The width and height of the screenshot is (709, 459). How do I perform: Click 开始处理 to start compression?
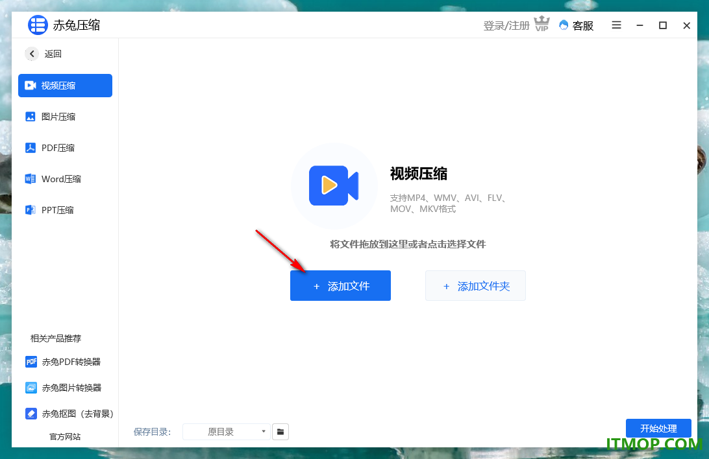(658, 429)
